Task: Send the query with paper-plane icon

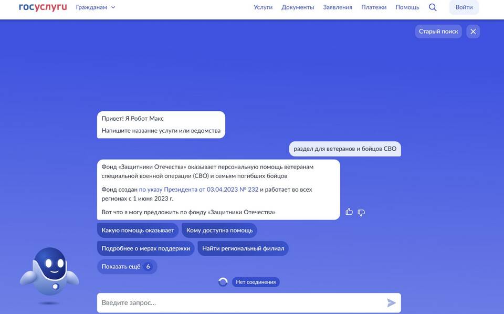Action: (391, 303)
